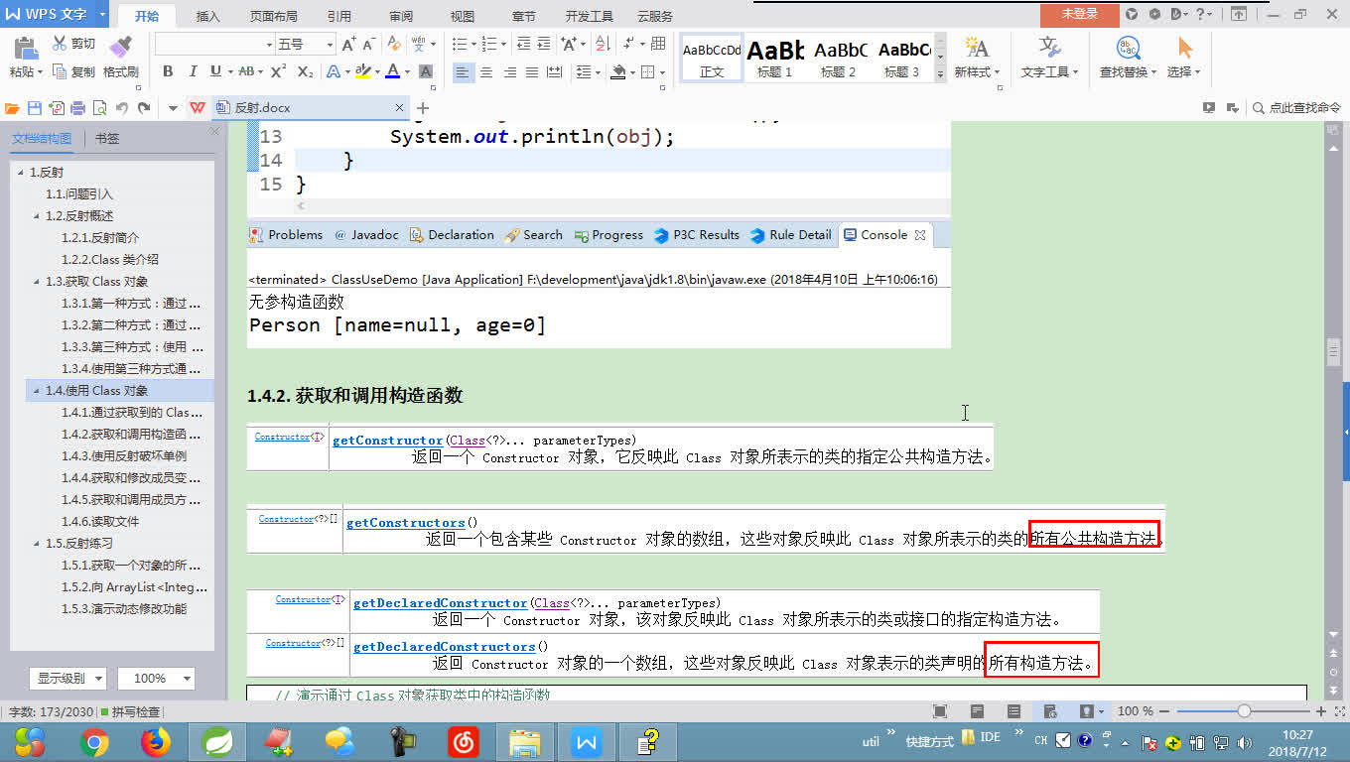Switch to the 书签 sidebar tab
The height and width of the screenshot is (762, 1350).
point(107,139)
